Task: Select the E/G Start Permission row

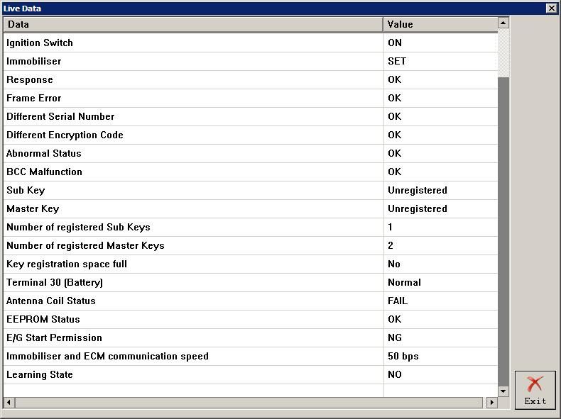Action: (251, 338)
